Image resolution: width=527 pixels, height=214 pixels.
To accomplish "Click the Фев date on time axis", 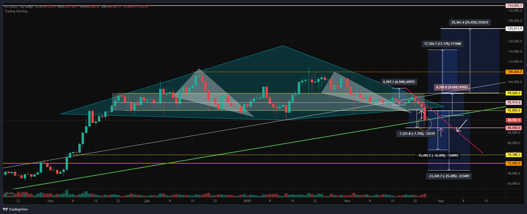I will coord(347,201).
